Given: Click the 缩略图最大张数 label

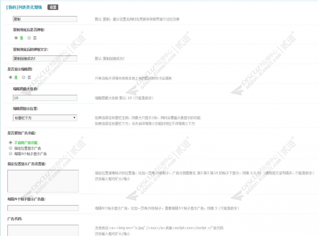Looking at the screenshot, I should (26, 89).
